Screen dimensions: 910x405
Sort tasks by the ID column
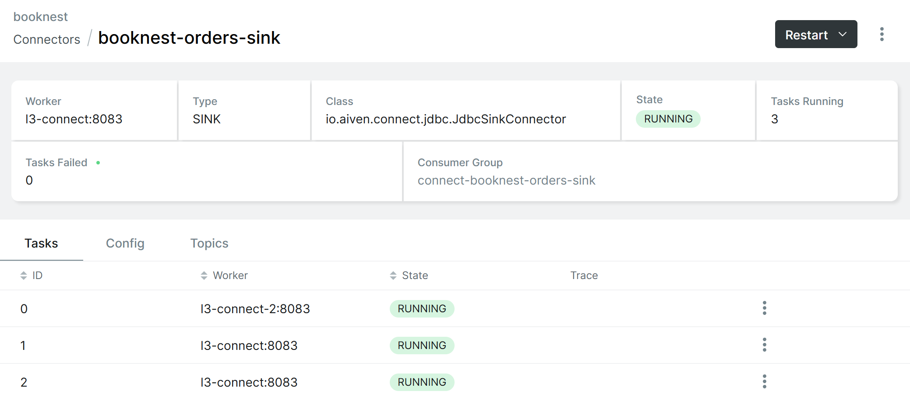pos(32,276)
